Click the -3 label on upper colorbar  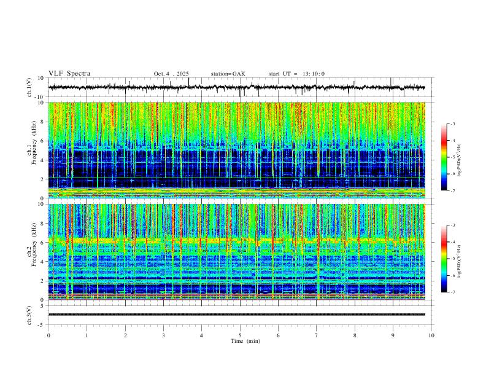[452, 123]
